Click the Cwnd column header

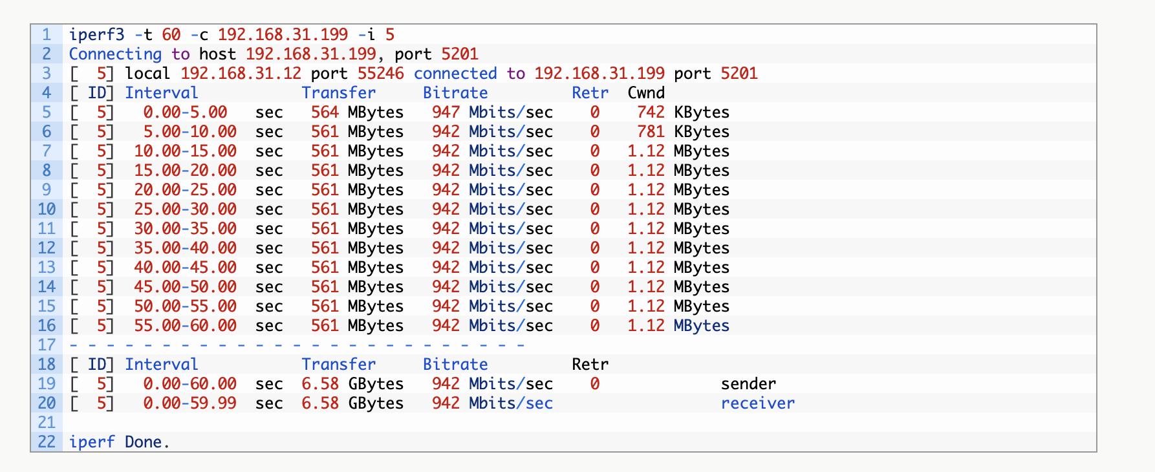pos(645,93)
